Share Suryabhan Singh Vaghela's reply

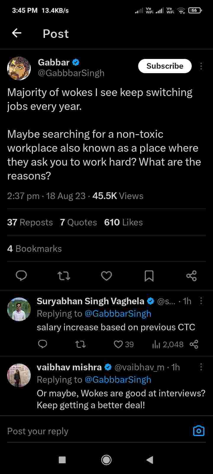(x=194, y=344)
